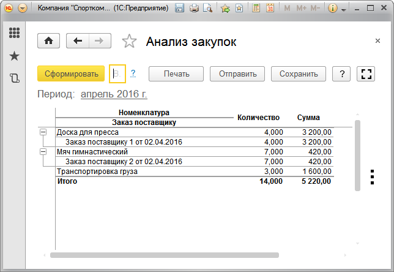Screen dimensions: 394x272
Task: Click the scroll left arrow of report
Action: click(x=45, y=255)
